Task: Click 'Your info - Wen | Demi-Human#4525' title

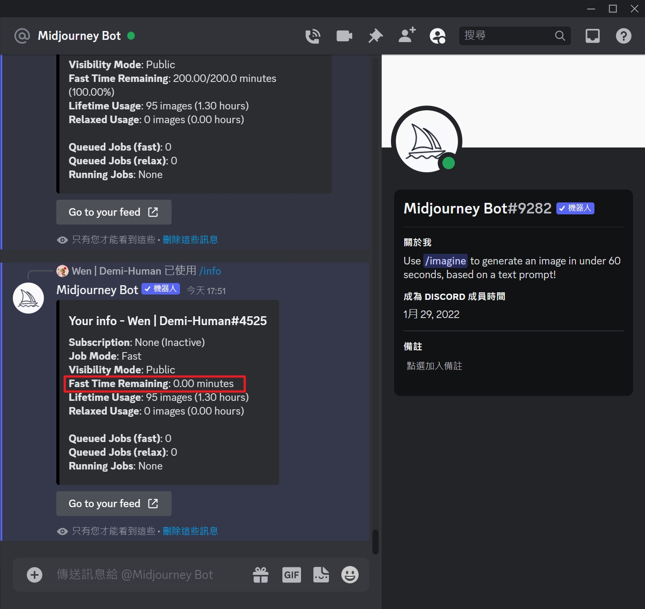Action: 168,321
